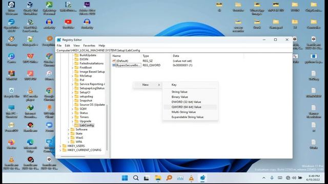Click the registry path address bar
The width and height of the screenshot is (328, 184).
[174, 50]
